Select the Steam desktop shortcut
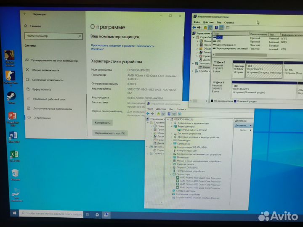The height and width of the screenshot is (227, 303). pyautogui.click(x=11, y=98)
